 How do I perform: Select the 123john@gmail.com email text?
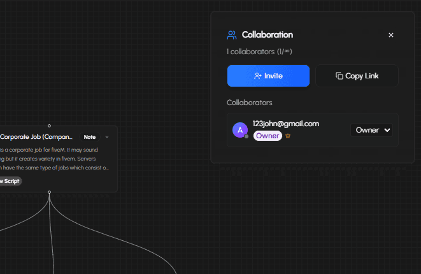click(x=286, y=124)
